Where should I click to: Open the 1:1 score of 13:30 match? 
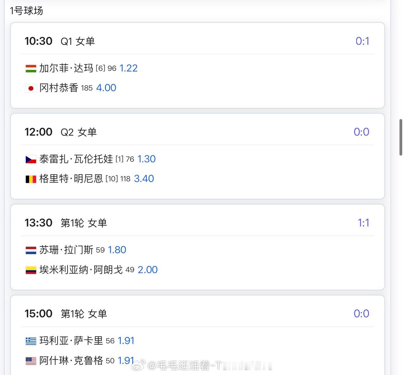click(363, 223)
